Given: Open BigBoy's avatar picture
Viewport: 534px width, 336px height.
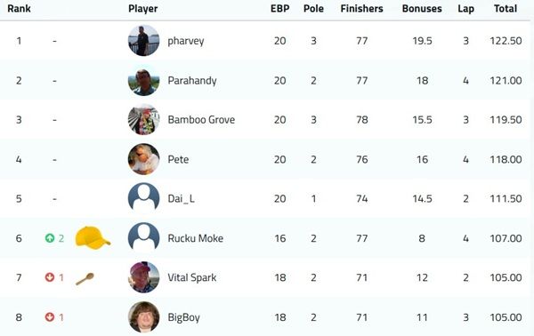Looking at the screenshot, I should point(143,317).
